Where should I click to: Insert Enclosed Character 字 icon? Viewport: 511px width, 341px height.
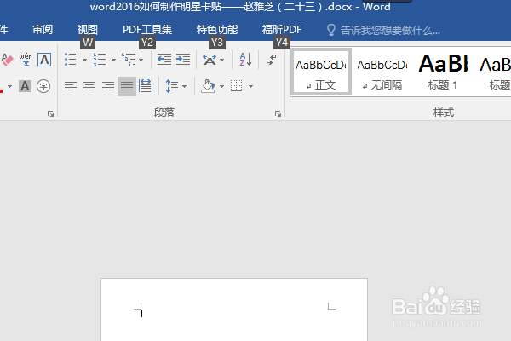point(43,86)
